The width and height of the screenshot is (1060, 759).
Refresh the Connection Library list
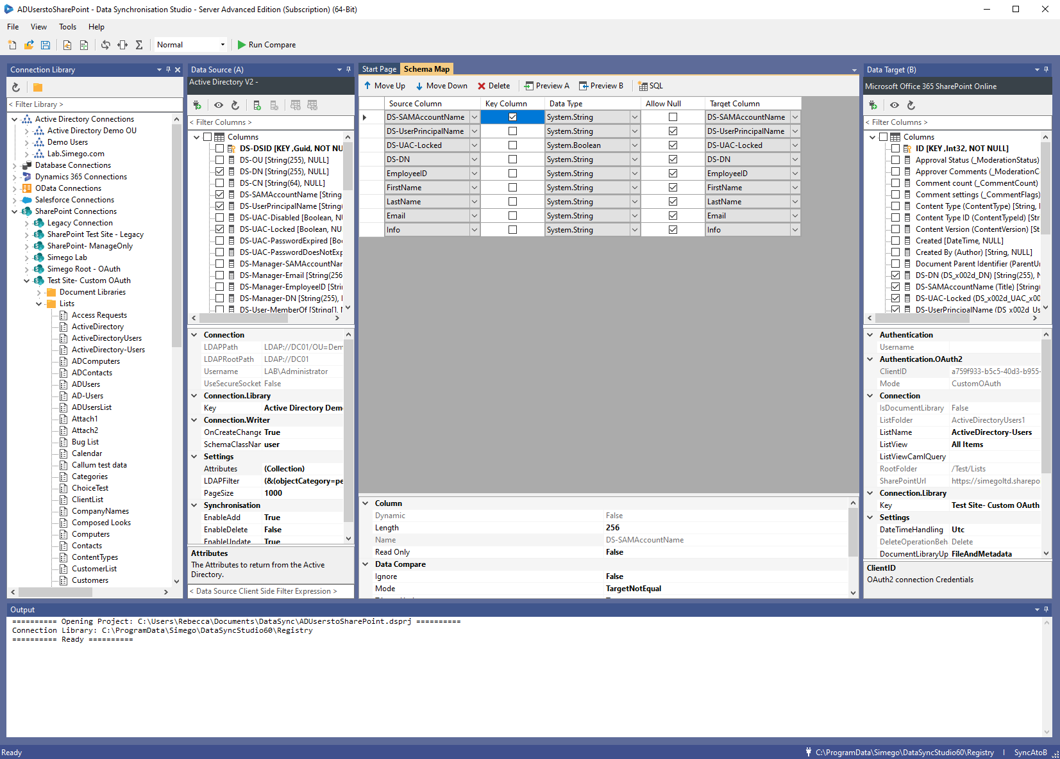tap(16, 87)
